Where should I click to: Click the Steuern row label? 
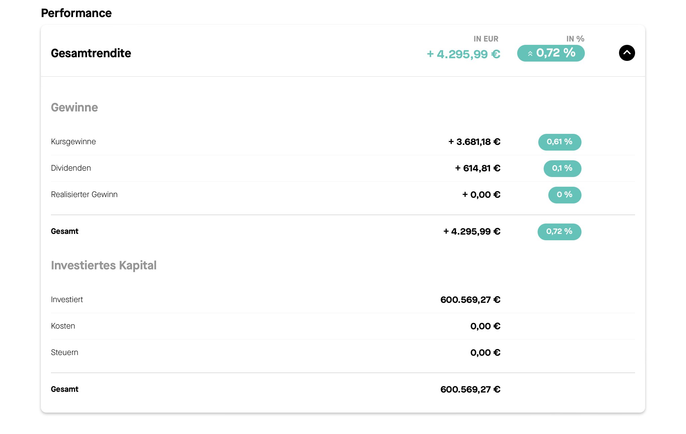click(65, 352)
